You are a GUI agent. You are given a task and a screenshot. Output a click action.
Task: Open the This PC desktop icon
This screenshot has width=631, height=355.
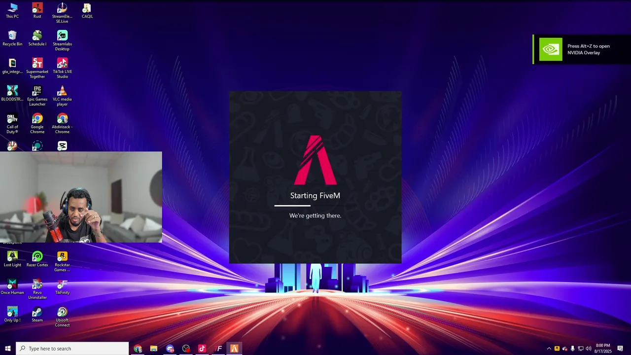click(x=12, y=11)
